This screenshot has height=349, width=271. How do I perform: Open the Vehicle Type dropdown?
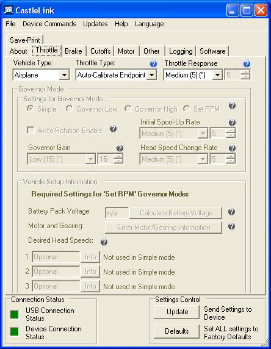tap(64, 75)
